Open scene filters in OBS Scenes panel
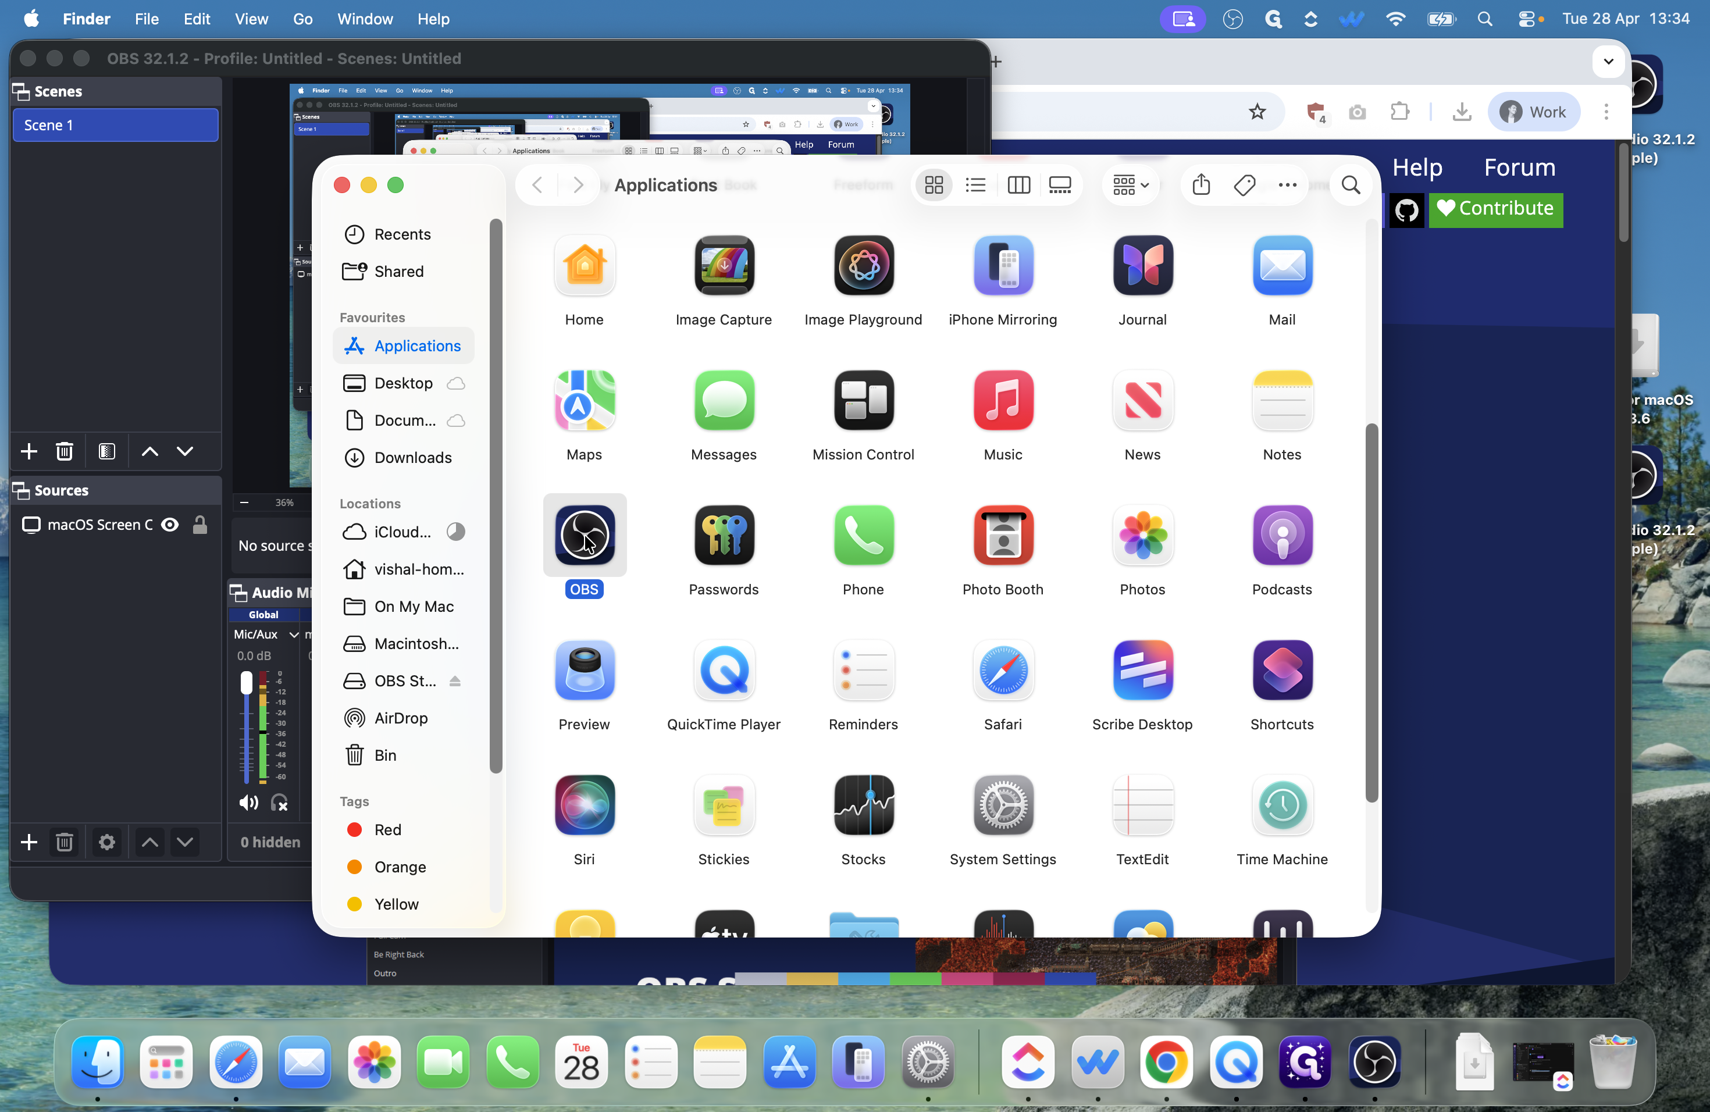The height and width of the screenshot is (1112, 1710). pos(107,451)
